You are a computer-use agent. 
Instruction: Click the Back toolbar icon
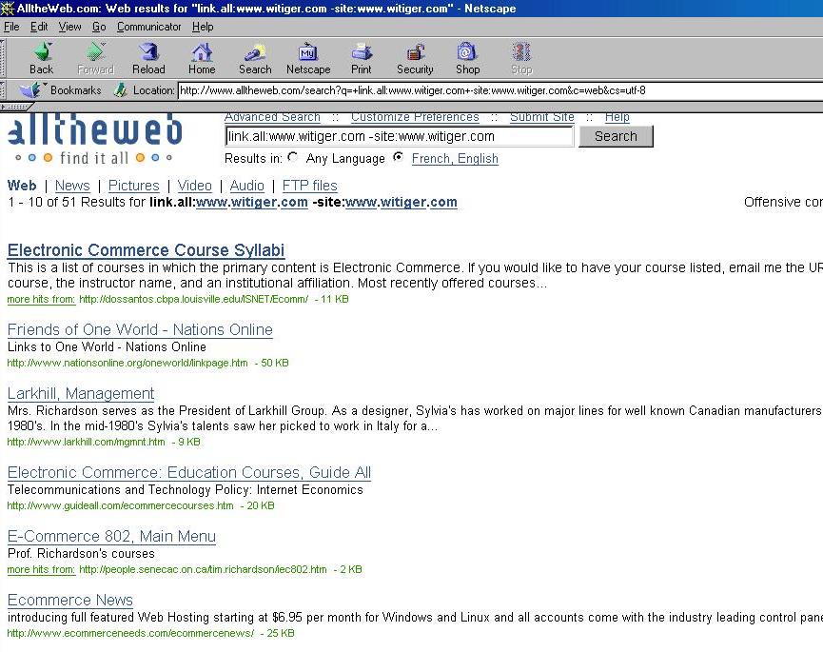pyautogui.click(x=42, y=58)
